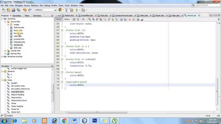The height and width of the screenshot is (124, 221).
Task: Click the Previous Bookmark icon
Action: [x=109, y=19]
